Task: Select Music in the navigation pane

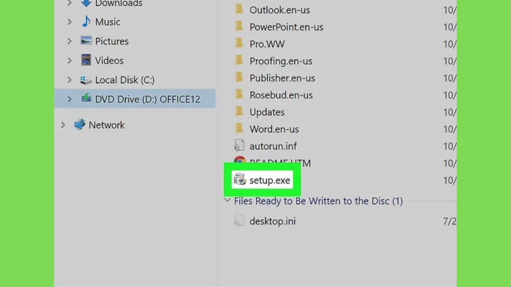Action: click(x=108, y=22)
